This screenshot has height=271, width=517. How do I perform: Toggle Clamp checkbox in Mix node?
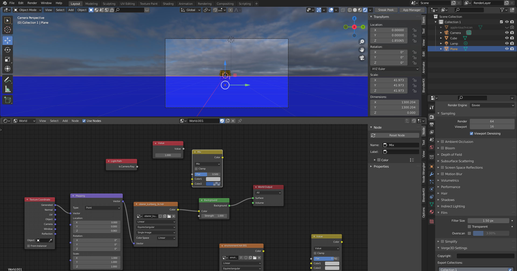[196, 169]
